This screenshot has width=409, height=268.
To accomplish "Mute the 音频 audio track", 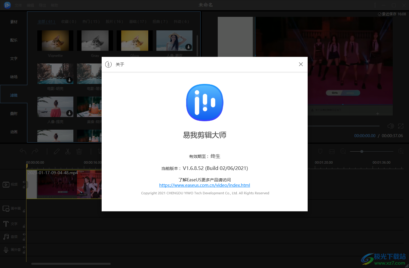I will pyautogui.click(x=24, y=234).
